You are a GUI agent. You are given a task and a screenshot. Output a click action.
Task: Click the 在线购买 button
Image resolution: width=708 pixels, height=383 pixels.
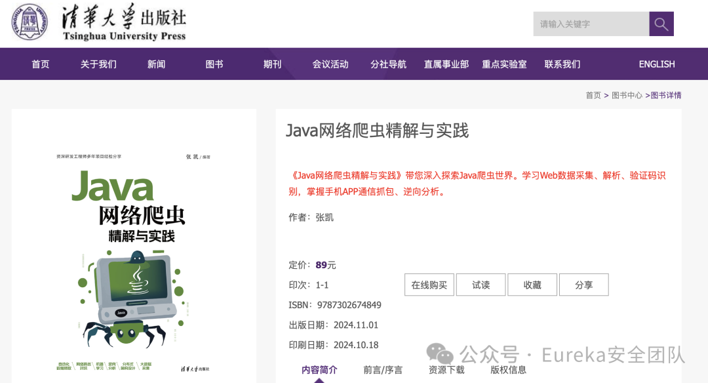click(x=429, y=285)
